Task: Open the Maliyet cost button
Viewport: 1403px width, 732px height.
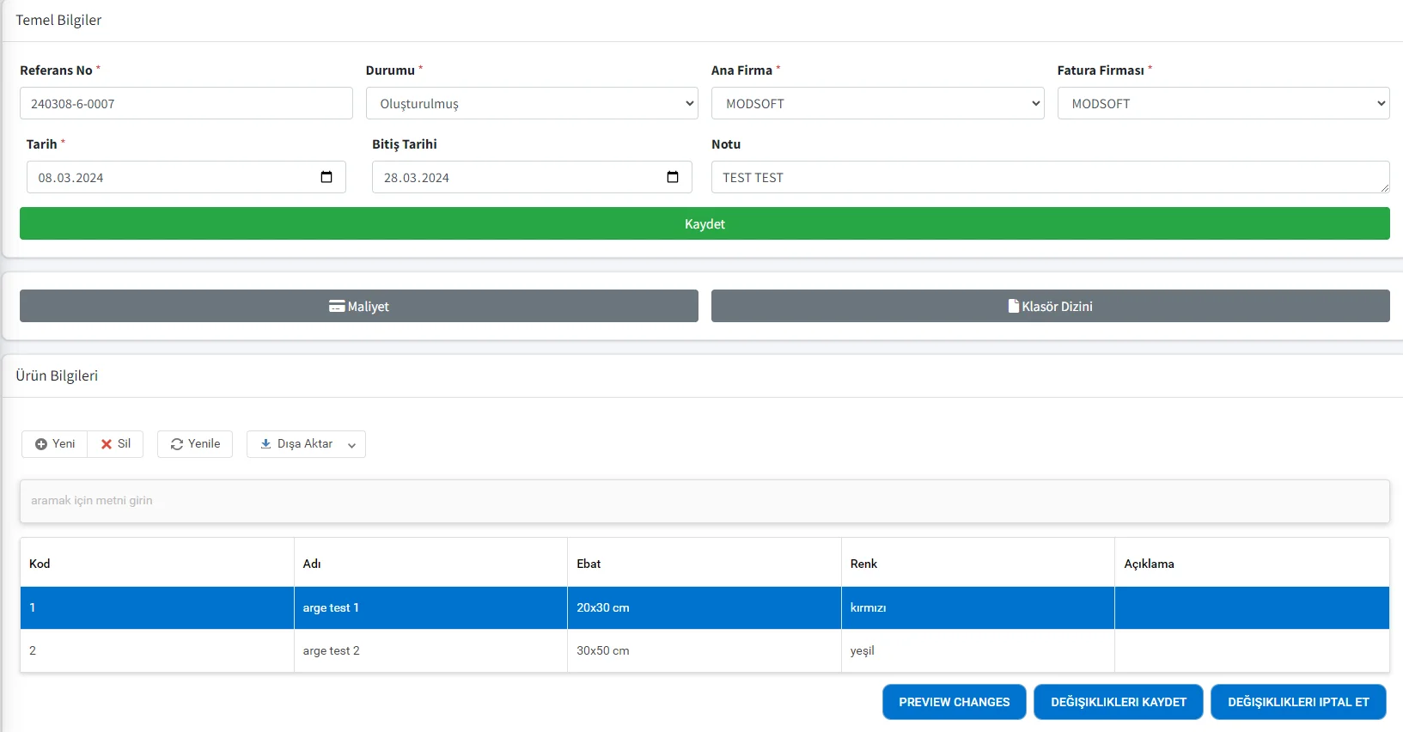Action: pos(359,306)
